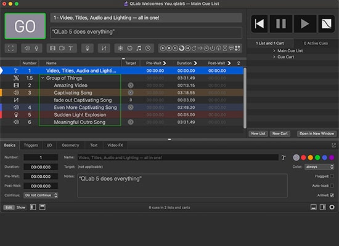
Task: Open the Continue mode dropdown
Action: point(41,196)
